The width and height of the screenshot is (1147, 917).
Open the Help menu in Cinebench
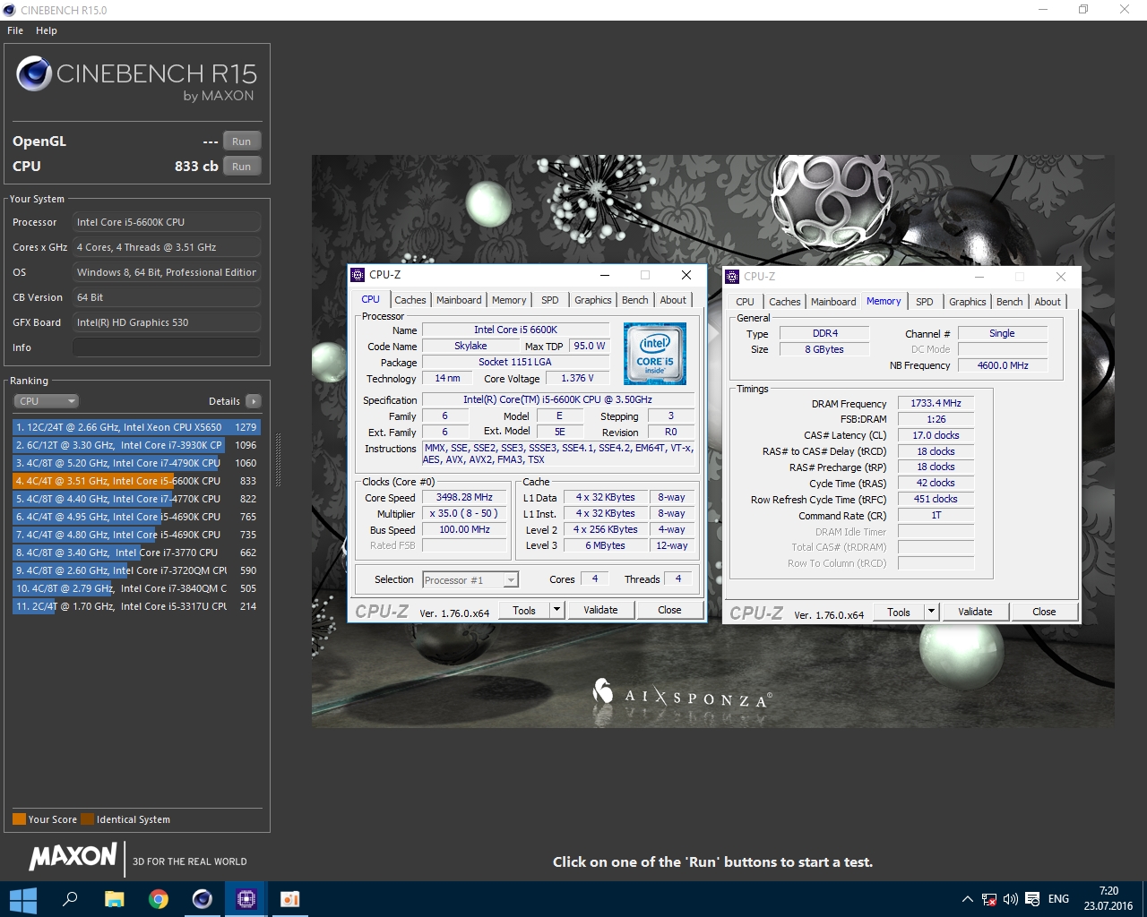point(47,30)
